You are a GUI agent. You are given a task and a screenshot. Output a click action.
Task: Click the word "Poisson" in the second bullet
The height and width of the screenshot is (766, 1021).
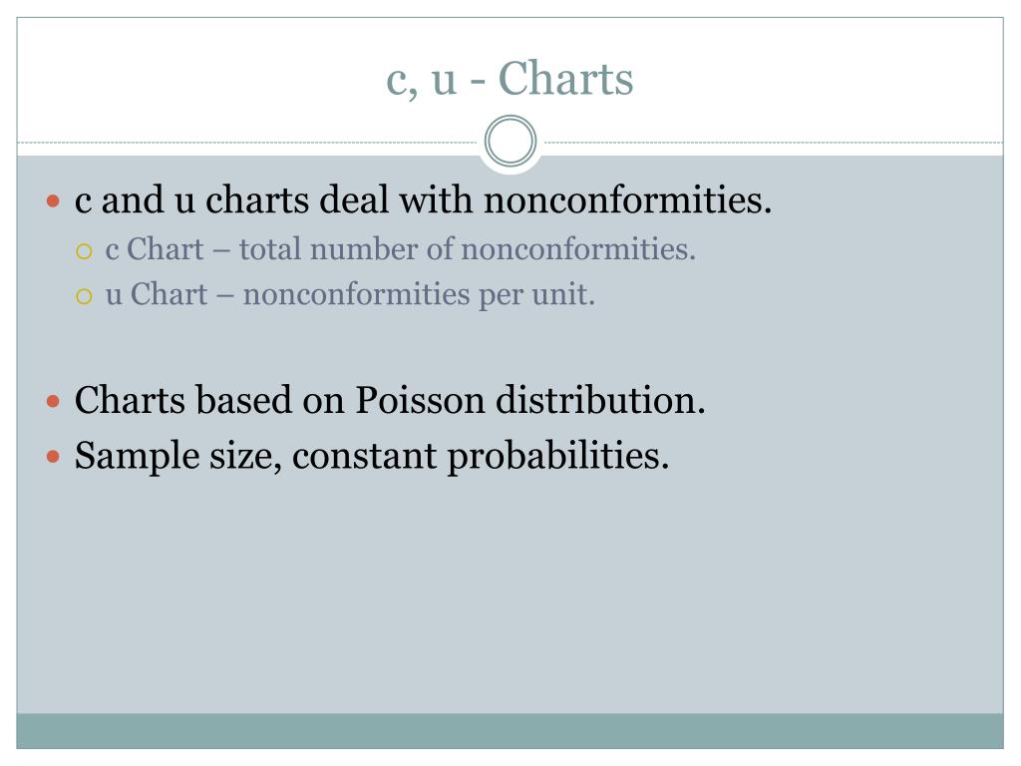[x=420, y=399]
